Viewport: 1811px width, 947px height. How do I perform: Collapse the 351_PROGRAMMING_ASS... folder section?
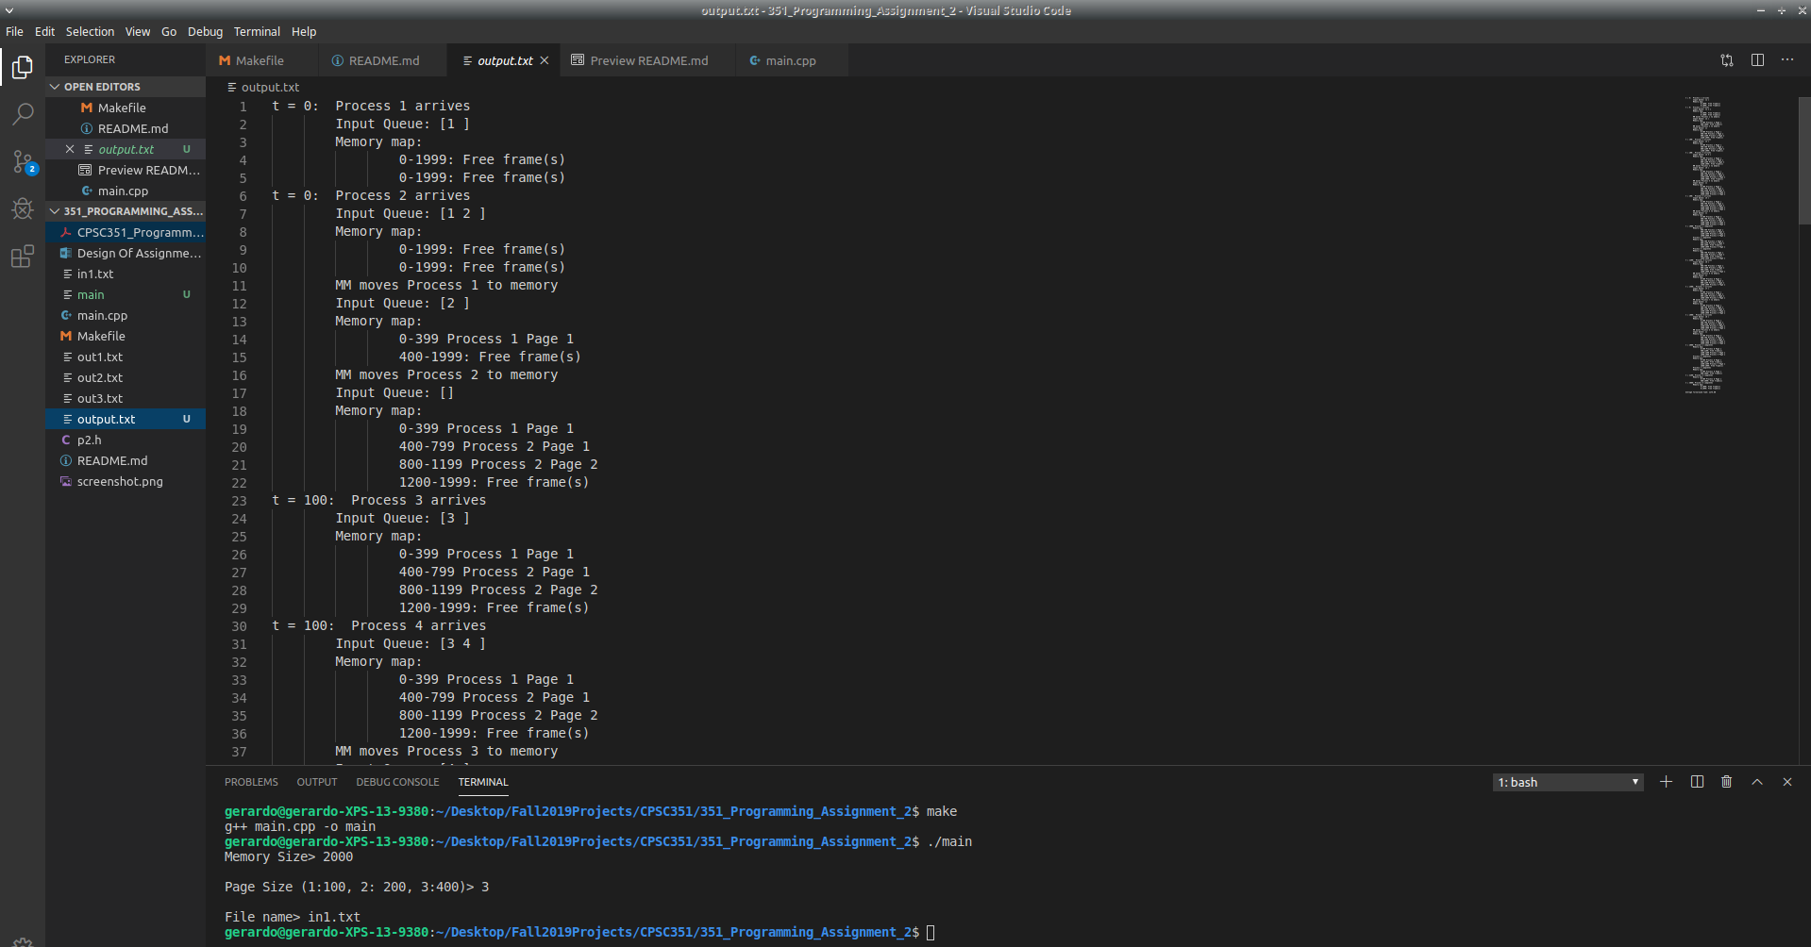(x=126, y=211)
